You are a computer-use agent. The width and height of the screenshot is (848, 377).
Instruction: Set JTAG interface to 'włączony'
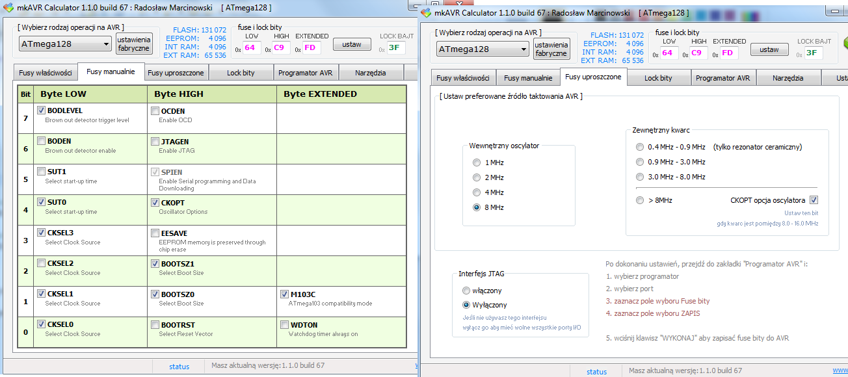coord(466,291)
